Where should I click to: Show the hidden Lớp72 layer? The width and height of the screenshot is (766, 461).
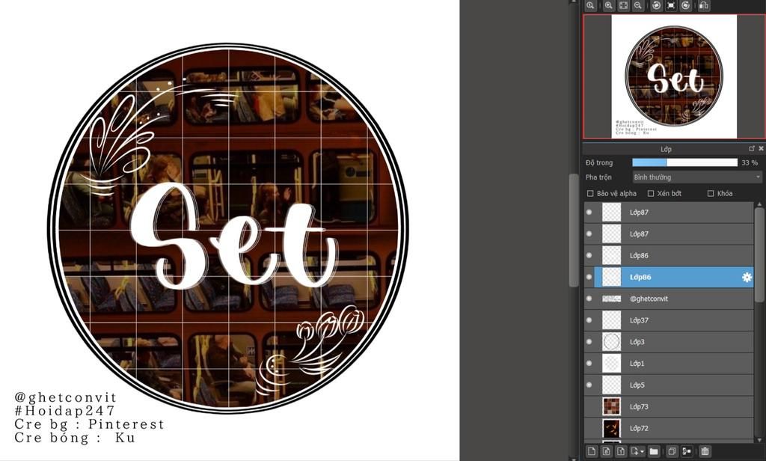pos(589,428)
